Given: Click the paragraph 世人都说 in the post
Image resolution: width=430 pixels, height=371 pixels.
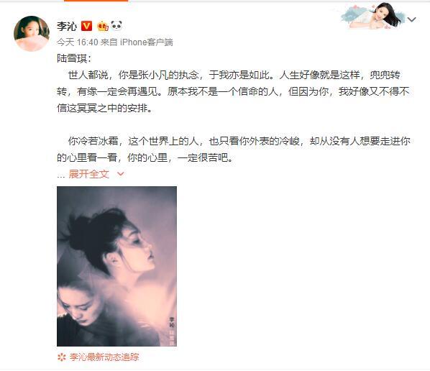Looking at the screenshot, I should (x=233, y=91).
